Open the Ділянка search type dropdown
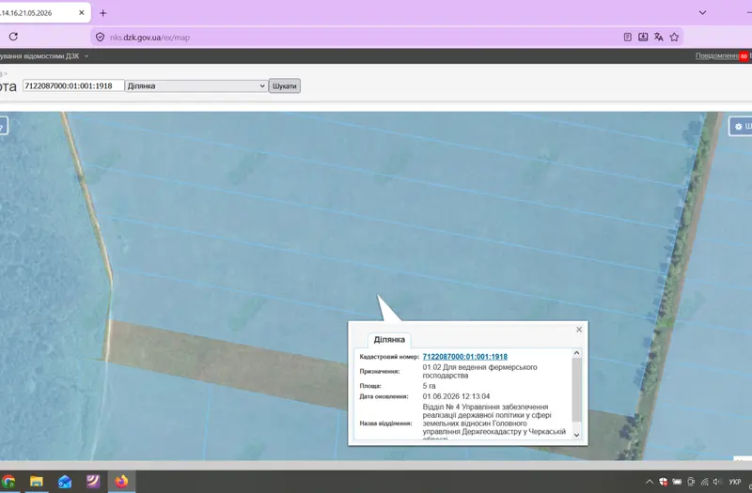Image resolution: width=752 pixels, height=493 pixels. [x=196, y=85]
